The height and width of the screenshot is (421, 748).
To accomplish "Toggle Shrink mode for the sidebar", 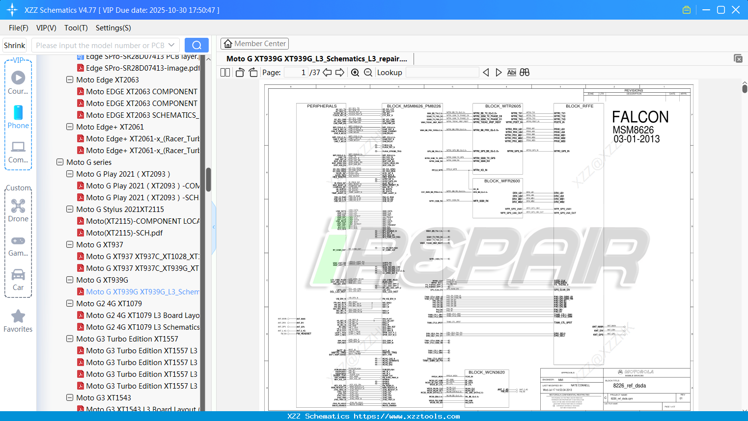I will [x=14, y=45].
